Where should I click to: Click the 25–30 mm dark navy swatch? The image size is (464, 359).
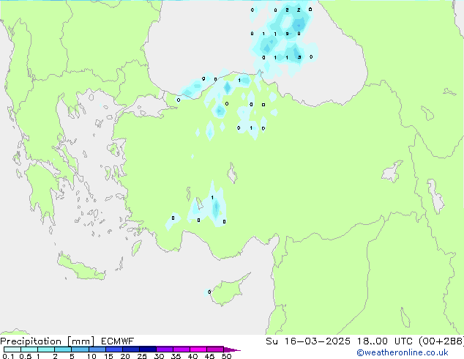click(147, 349)
